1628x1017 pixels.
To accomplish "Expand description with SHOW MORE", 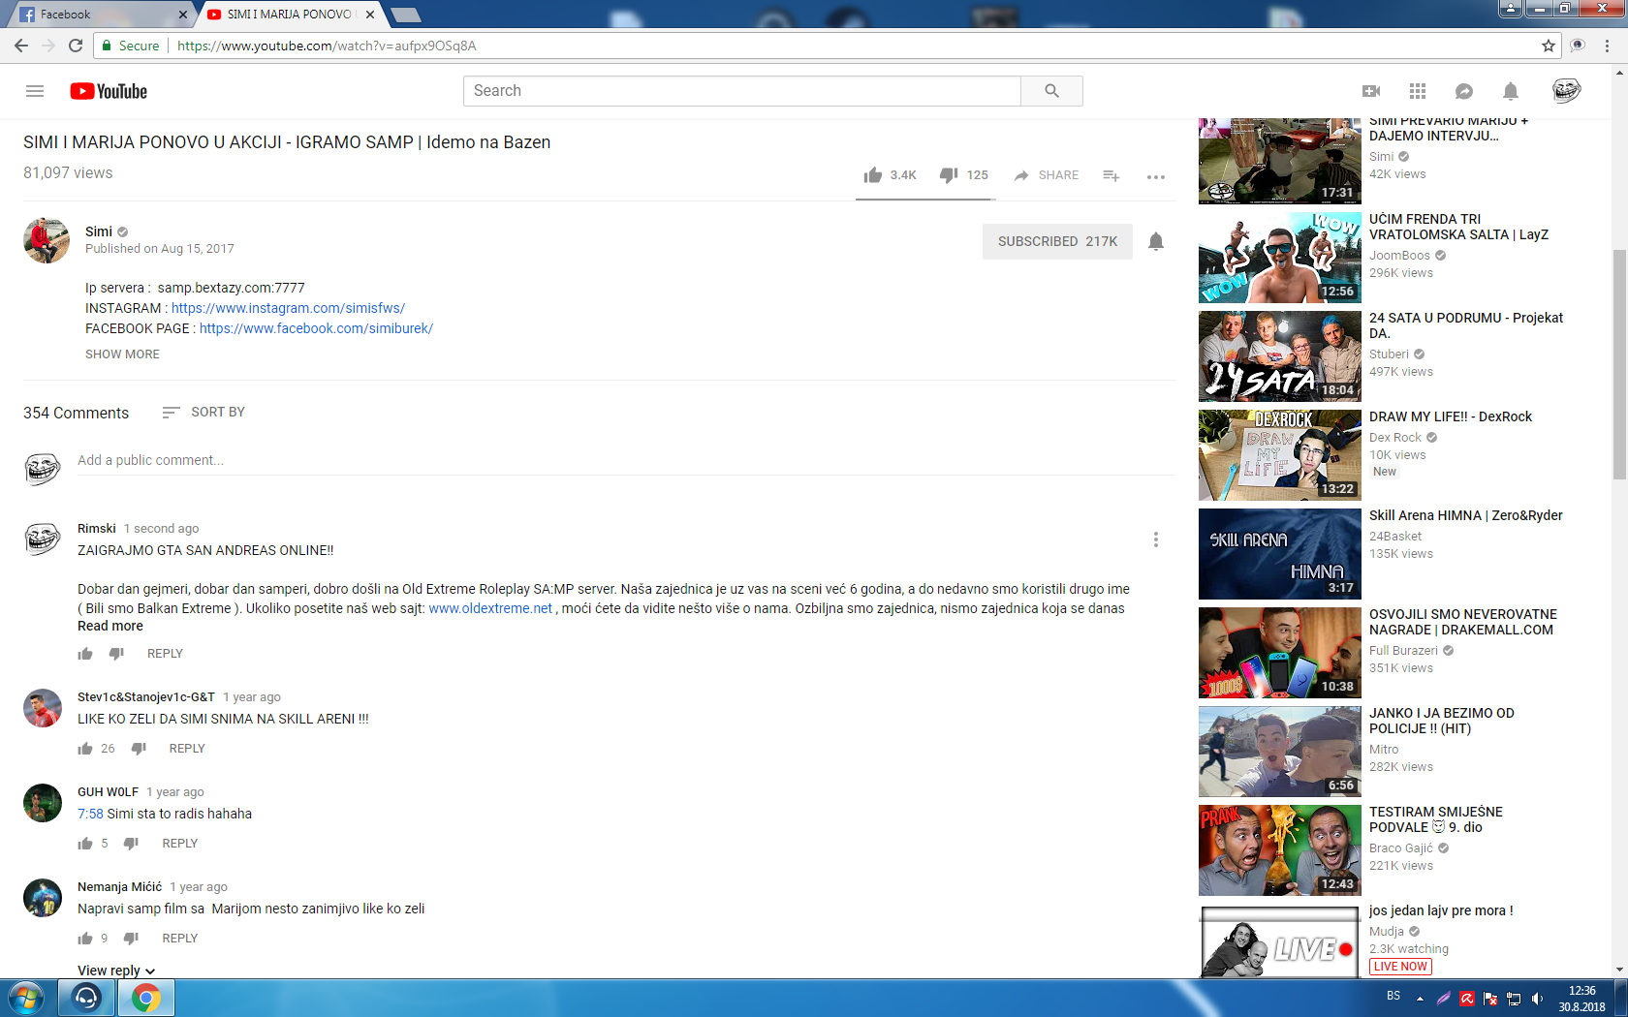I will coord(122,354).
